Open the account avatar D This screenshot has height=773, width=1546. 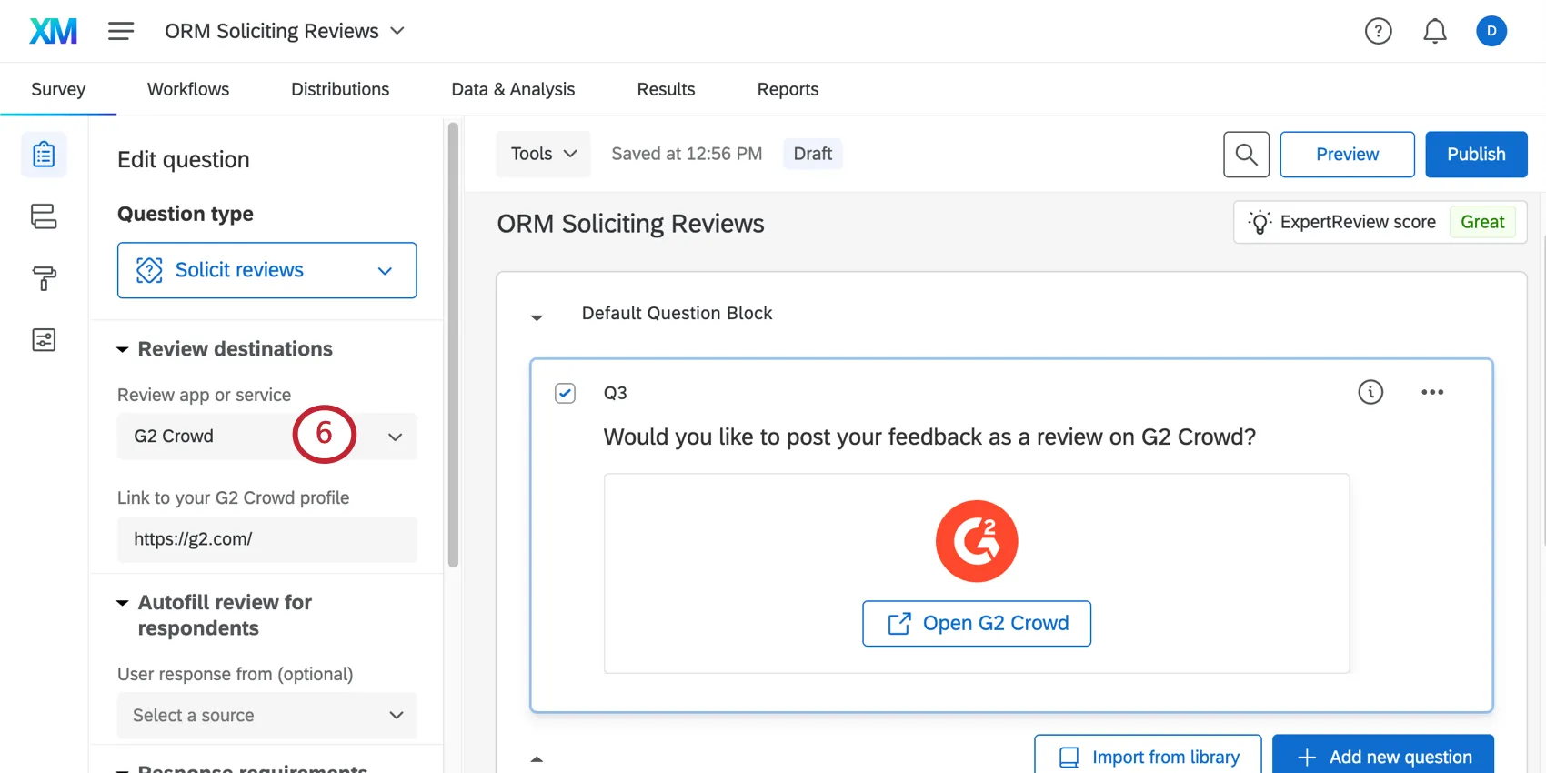pyautogui.click(x=1491, y=31)
